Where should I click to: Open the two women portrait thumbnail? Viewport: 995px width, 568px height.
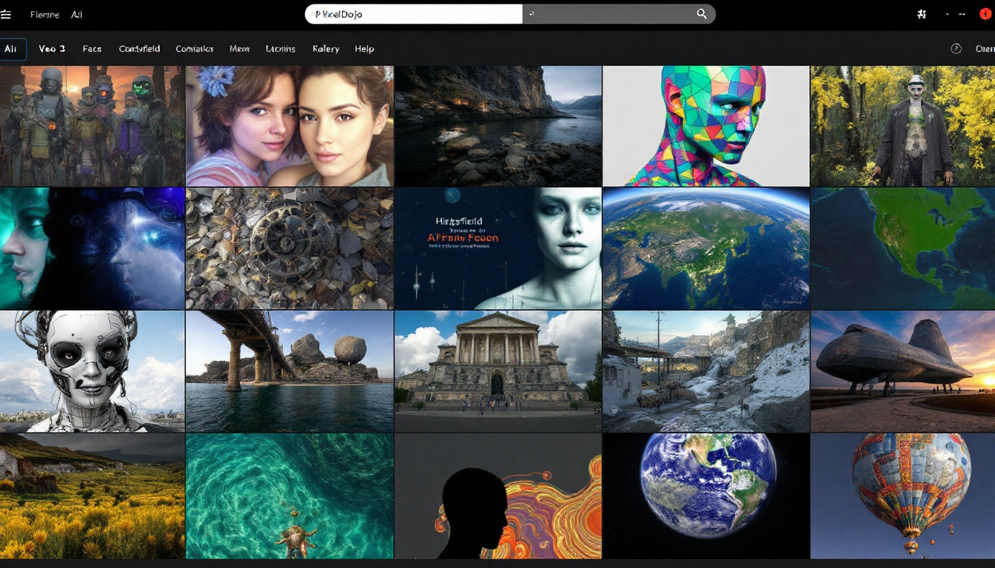click(289, 126)
